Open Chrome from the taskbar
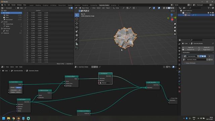Image resolution: width=215 pixels, height=121 pixels. click(13, 118)
